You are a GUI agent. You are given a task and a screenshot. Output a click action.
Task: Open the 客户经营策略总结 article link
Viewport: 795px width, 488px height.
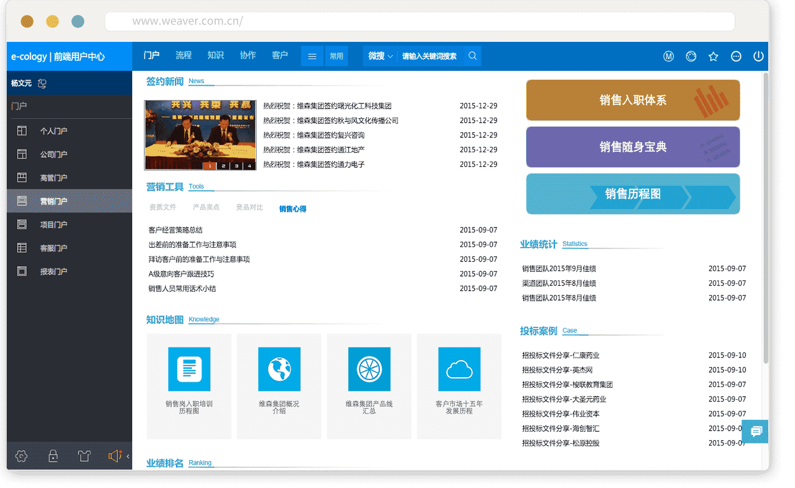point(175,230)
